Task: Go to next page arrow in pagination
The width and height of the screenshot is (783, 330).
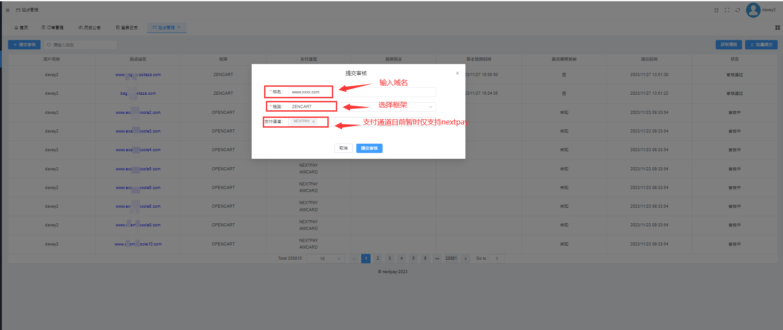Action: pyautogui.click(x=465, y=258)
